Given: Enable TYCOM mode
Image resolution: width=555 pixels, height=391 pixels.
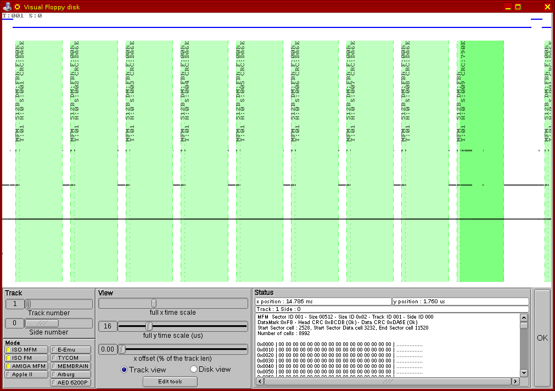Looking at the screenshot, I should 71,358.
